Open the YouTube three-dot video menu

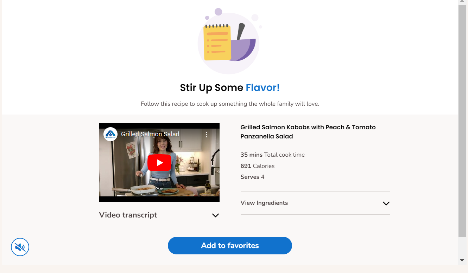coord(207,135)
